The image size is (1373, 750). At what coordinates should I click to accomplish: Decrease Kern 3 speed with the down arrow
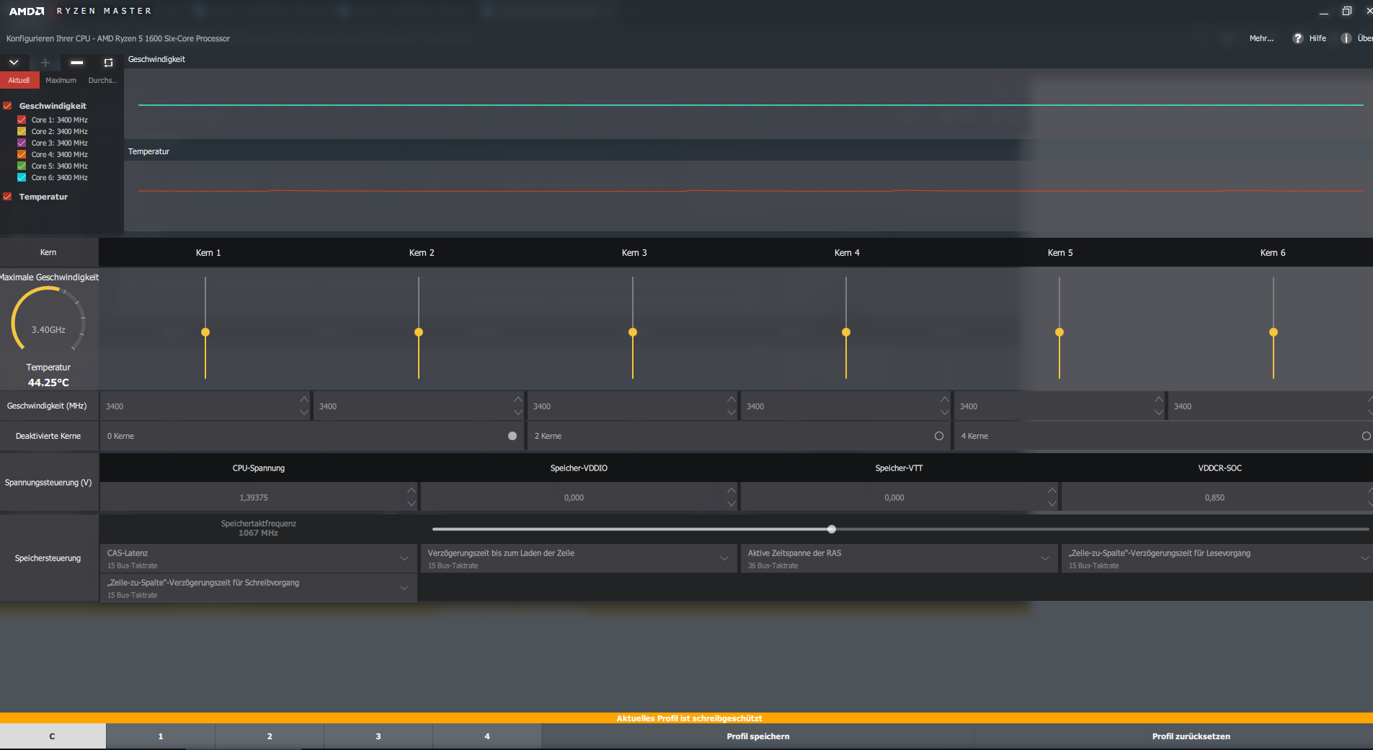pyautogui.click(x=732, y=413)
